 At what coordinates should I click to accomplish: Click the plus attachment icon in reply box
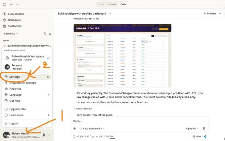tap(75, 128)
